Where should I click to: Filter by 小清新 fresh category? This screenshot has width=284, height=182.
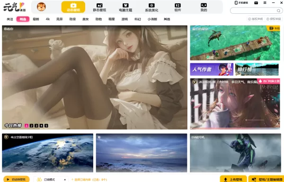(152, 19)
